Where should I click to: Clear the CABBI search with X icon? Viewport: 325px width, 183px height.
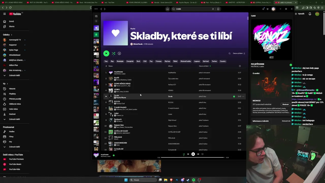tap(213, 9)
